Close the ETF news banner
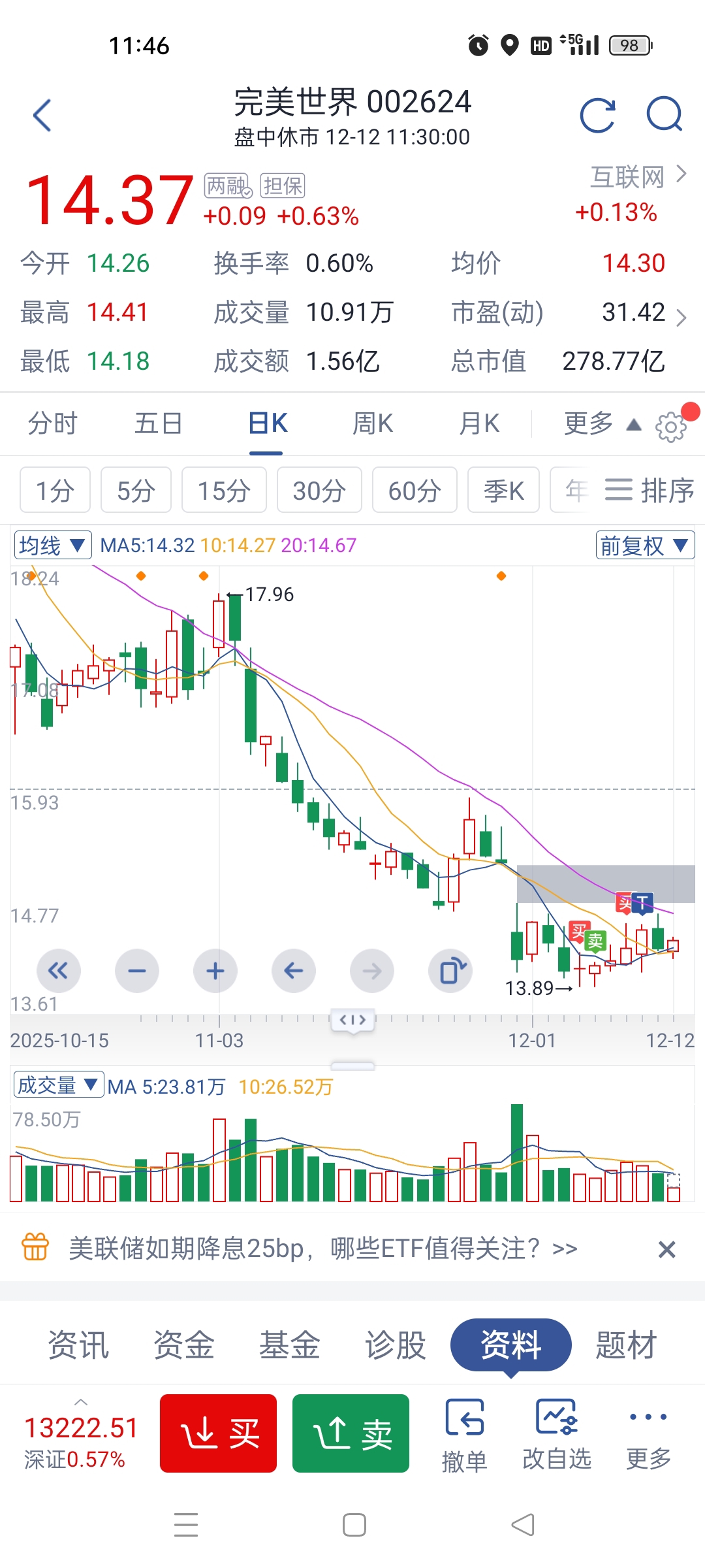 (666, 1249)
